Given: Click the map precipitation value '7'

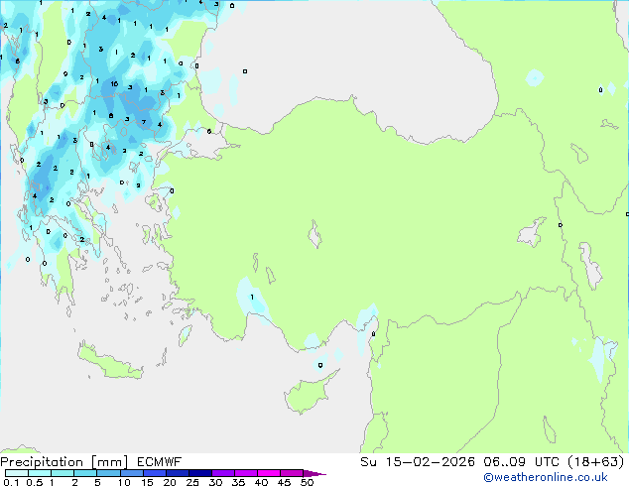Looking at the screenshot, I should (144, 122).
